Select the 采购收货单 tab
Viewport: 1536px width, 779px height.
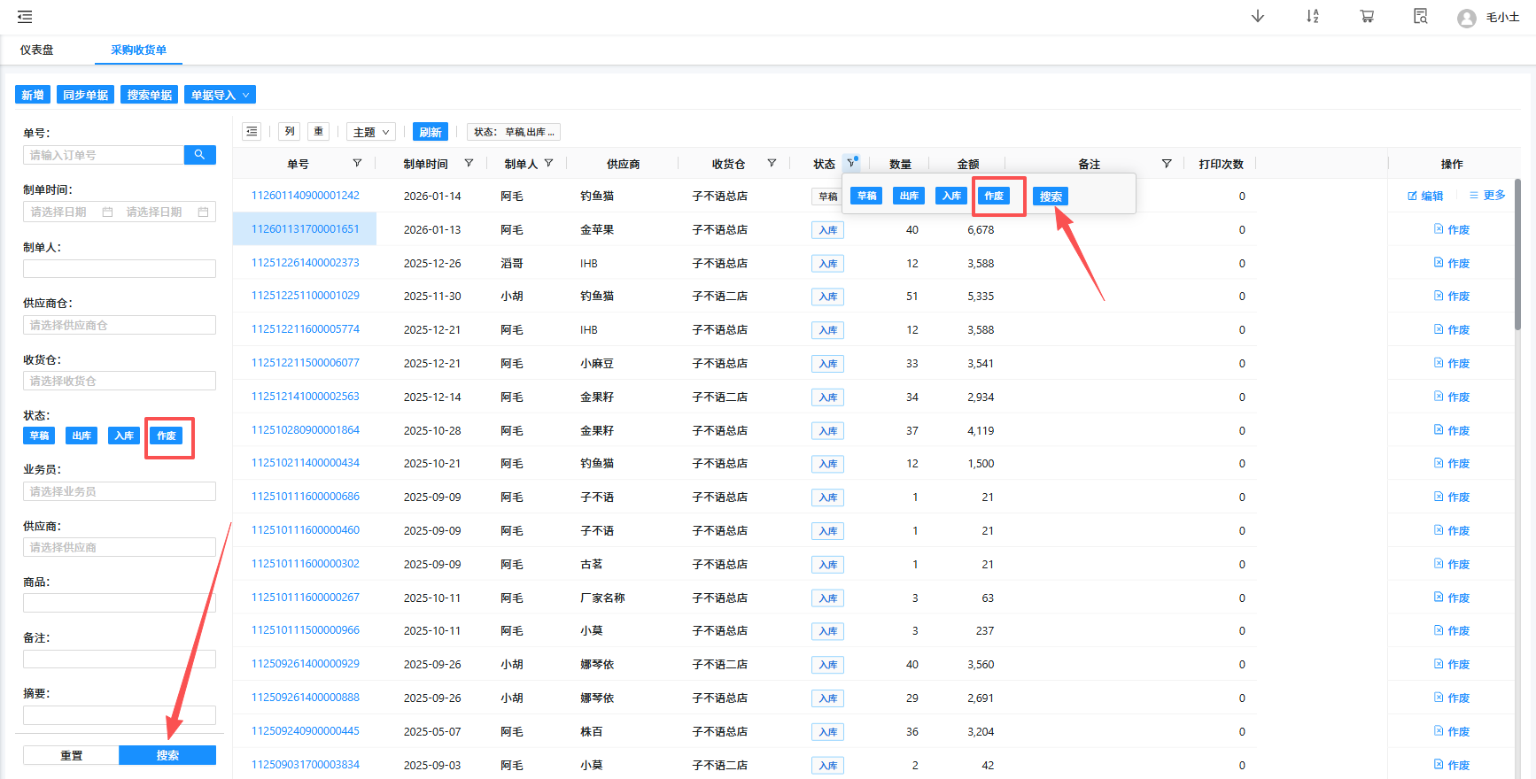point(138,50)
